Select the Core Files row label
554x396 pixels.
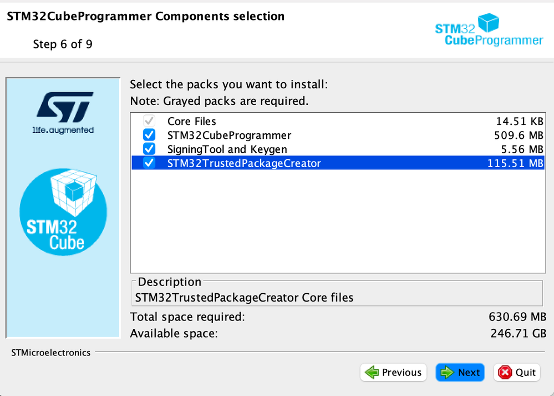pyautogui.click(x=191, y=122)
